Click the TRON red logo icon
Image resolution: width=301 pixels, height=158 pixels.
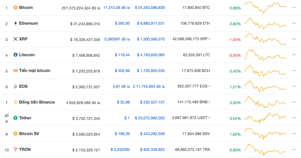click(16, 150)
